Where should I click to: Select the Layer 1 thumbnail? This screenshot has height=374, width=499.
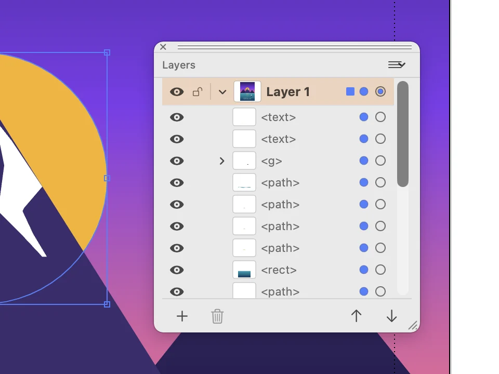tap(247, 91)
